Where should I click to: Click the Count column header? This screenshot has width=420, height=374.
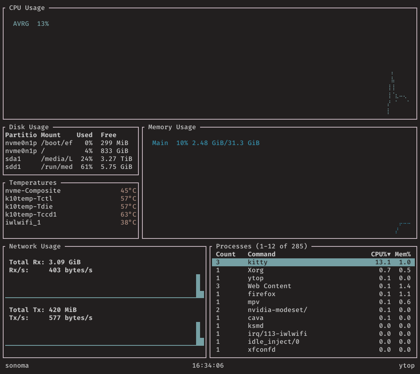coord(226,254)
